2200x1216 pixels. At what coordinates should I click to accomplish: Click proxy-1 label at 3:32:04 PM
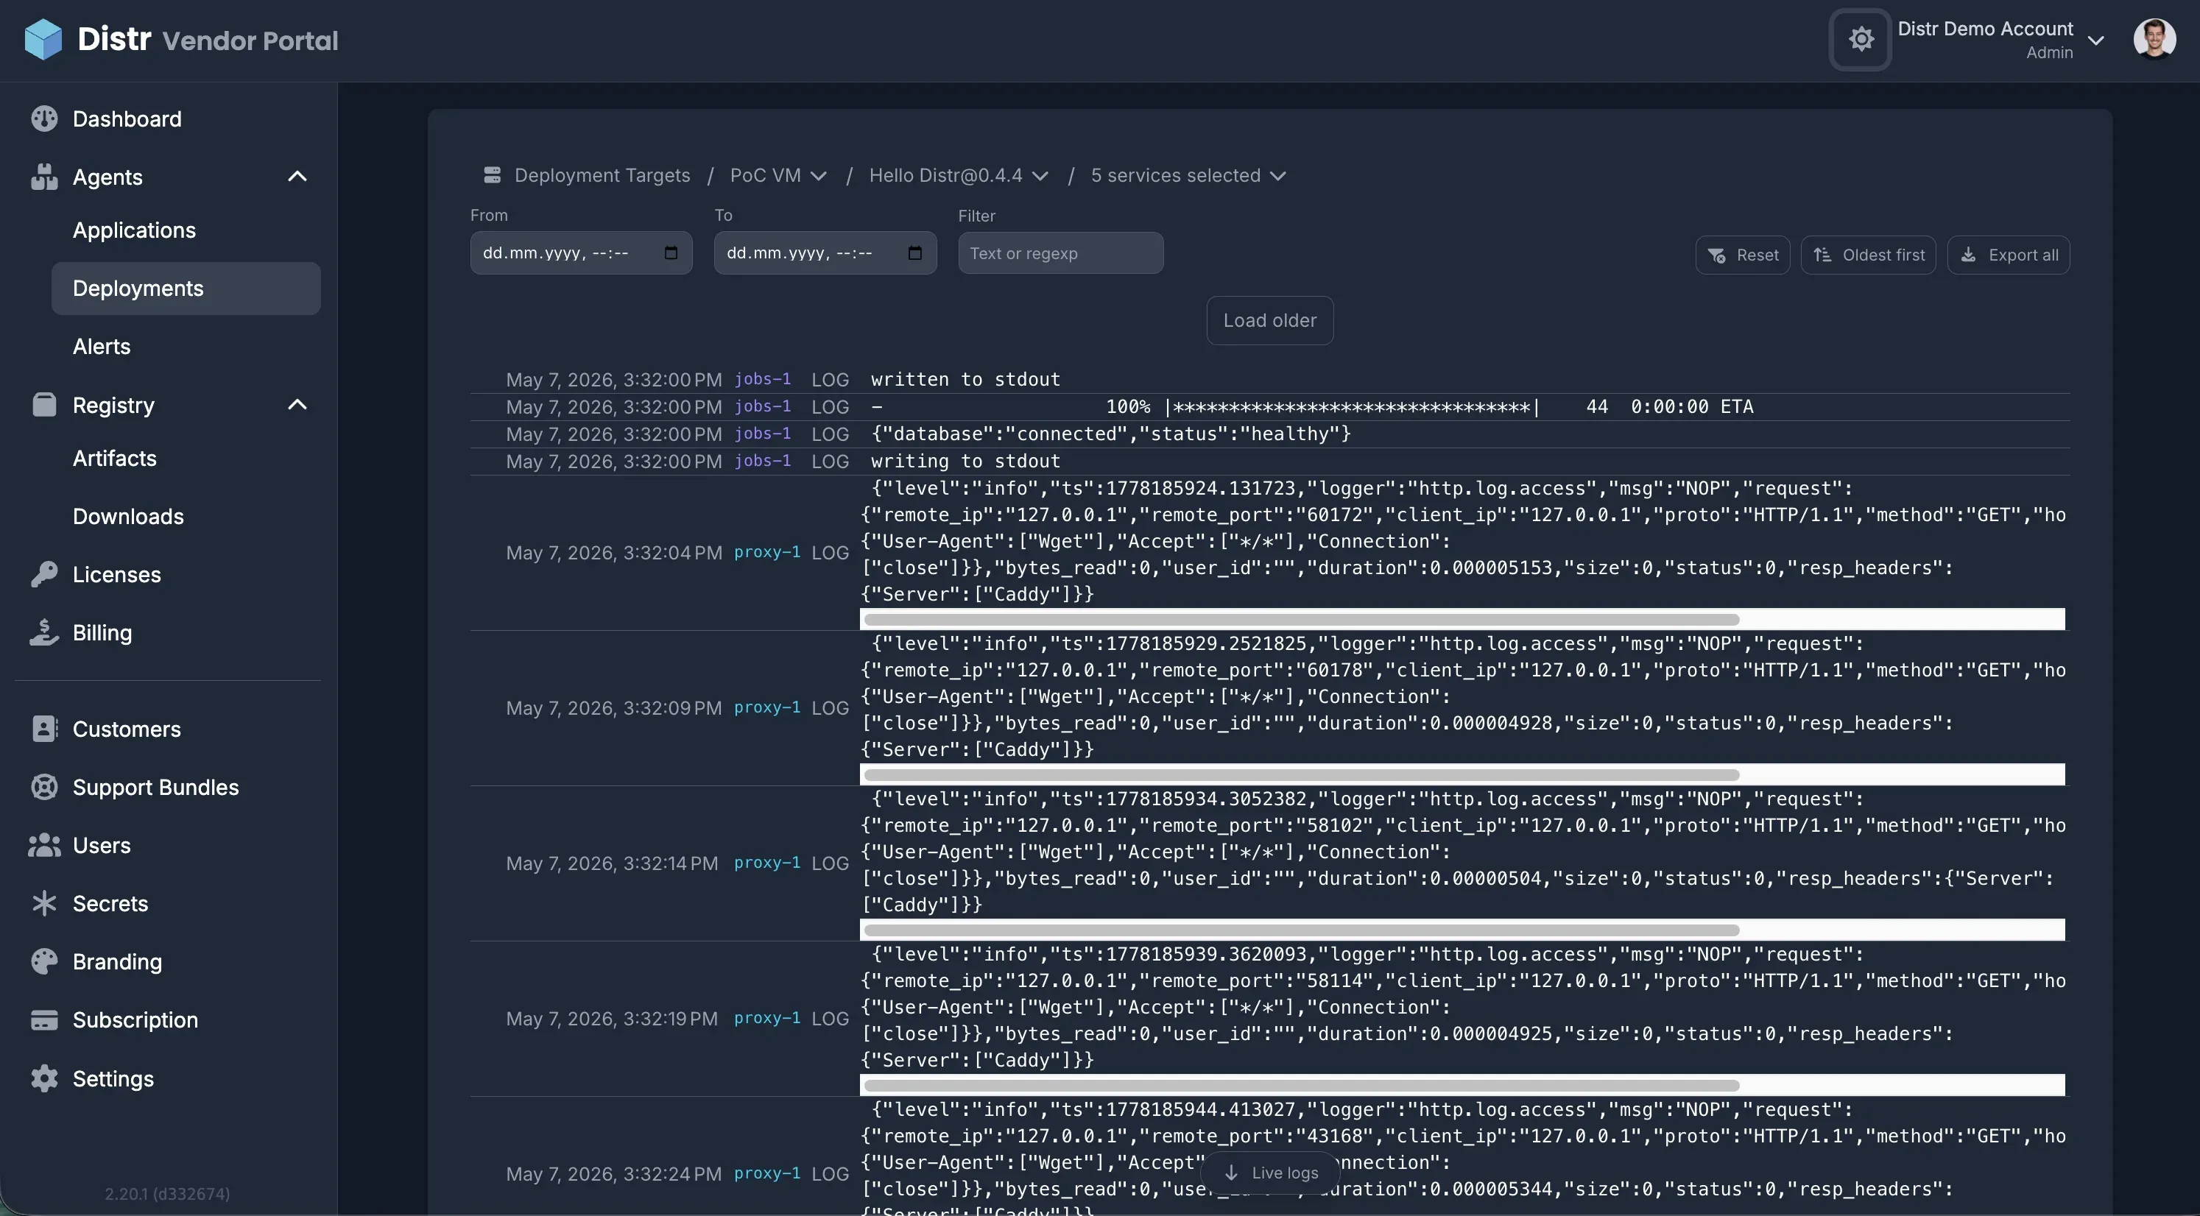tap(767, 553)
